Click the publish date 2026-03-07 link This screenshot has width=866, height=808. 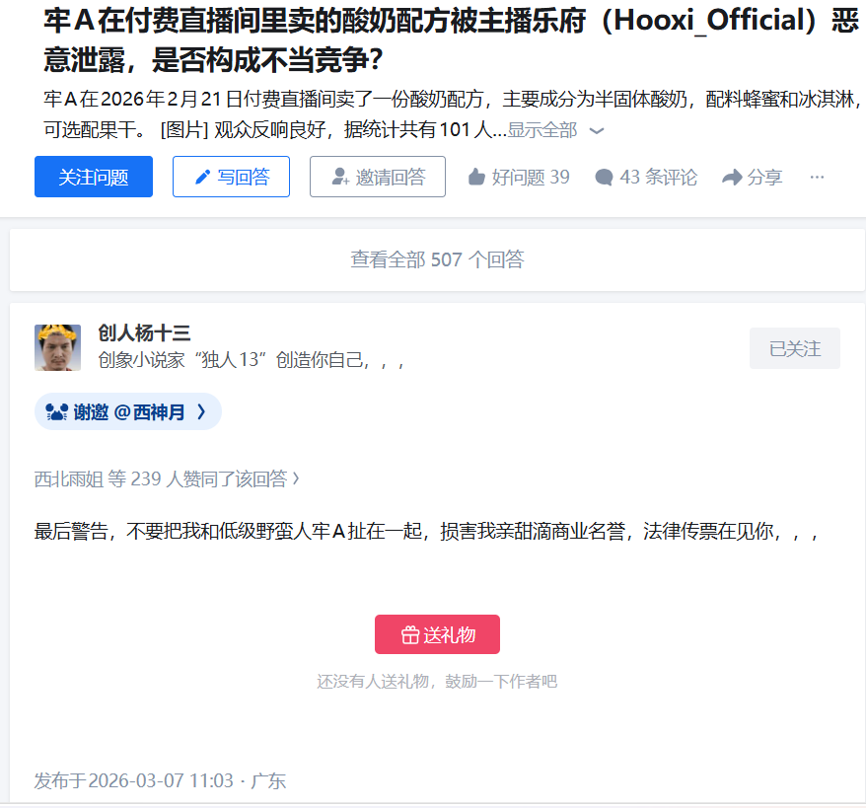pyautogui.click(x=160, y=781)
